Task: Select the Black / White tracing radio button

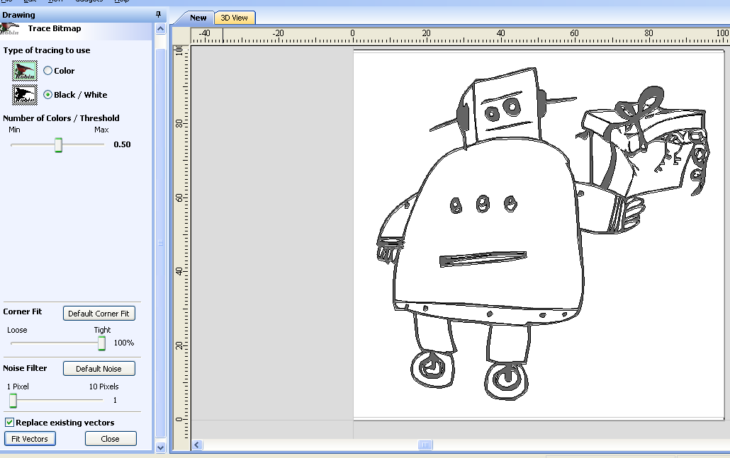Action: pos(46,94)
